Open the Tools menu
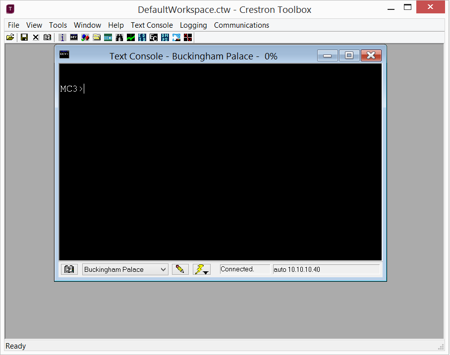The image size is (450, 355). point(58,25)
